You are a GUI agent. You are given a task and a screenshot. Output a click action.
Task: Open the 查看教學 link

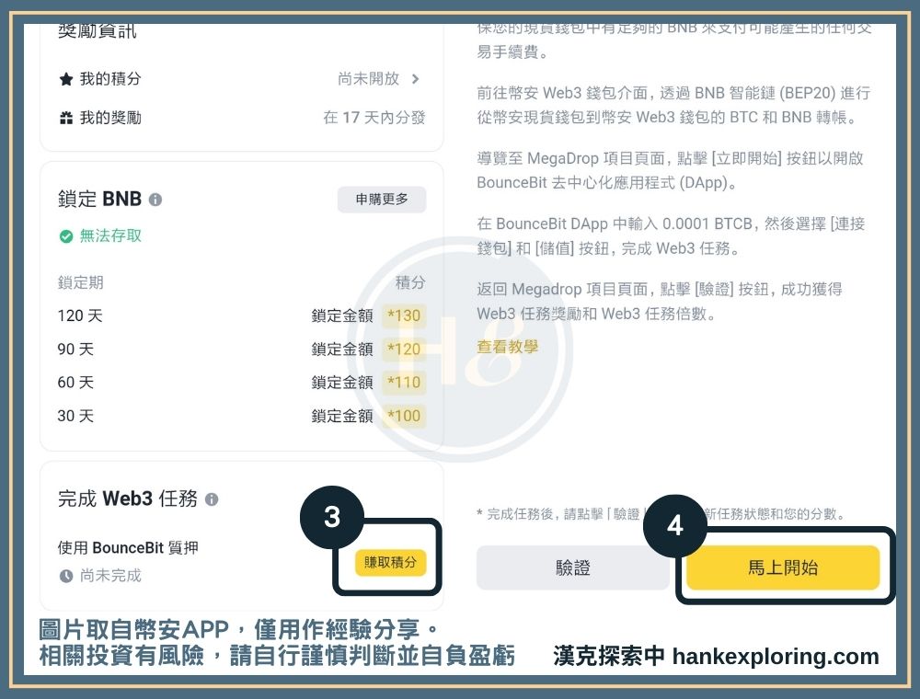[x=508, y=347]
